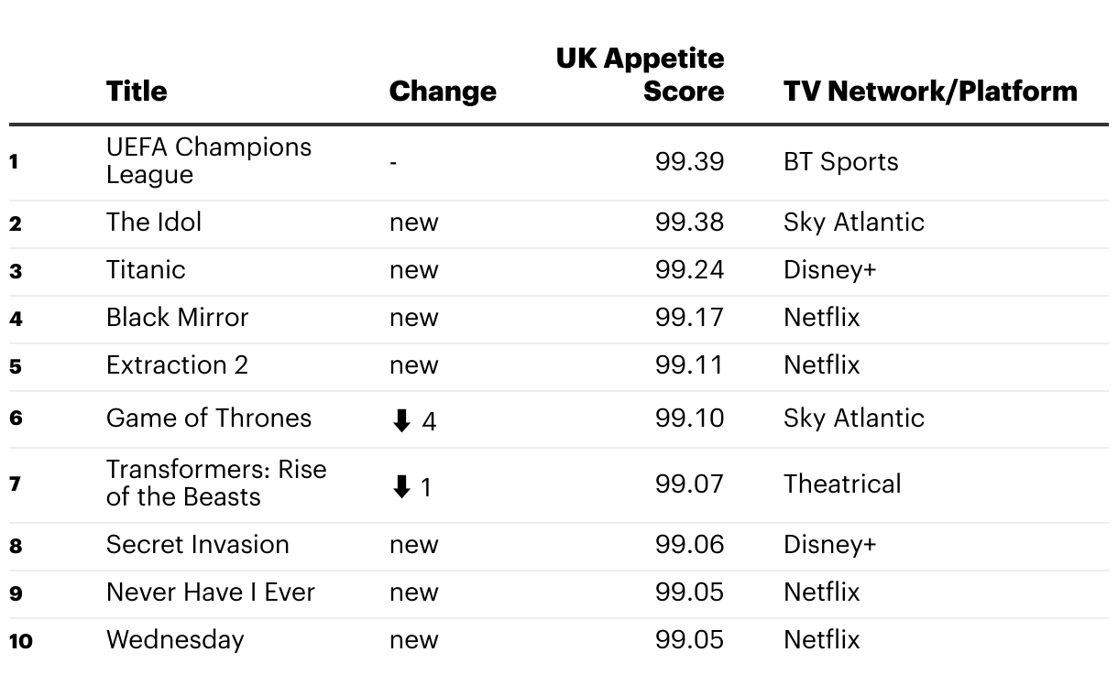Open The Idol title entry
Screen dimensions: 1118x674
click(153, 222)
